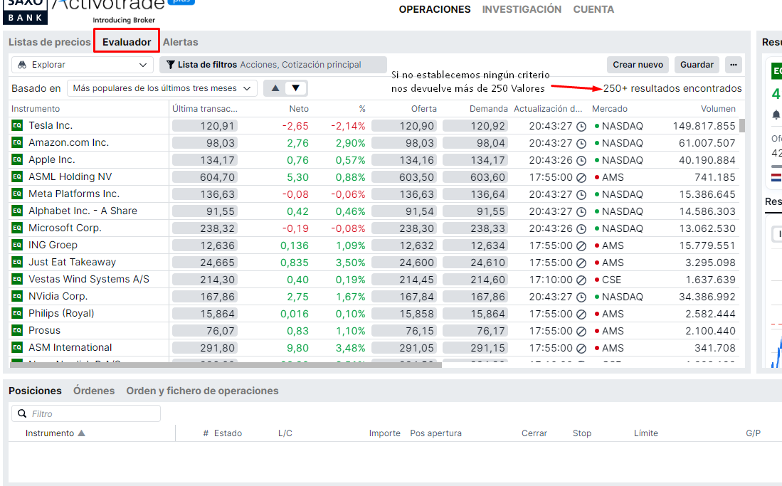Click the EQ icon beside Vestas Wind Systems A/S
Screen dimensions: 782x486
click(17, 279)
